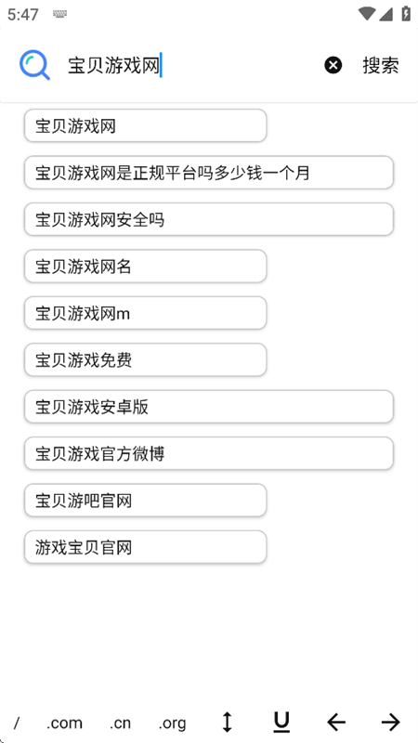Pick suggestion 宝贝游戏网安全吗
The width and height of the screenshot is (418, 743).
point(209,219)
